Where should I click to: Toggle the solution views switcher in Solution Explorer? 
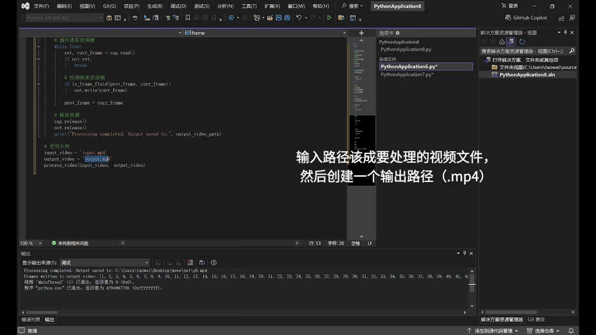pos(510,42)
